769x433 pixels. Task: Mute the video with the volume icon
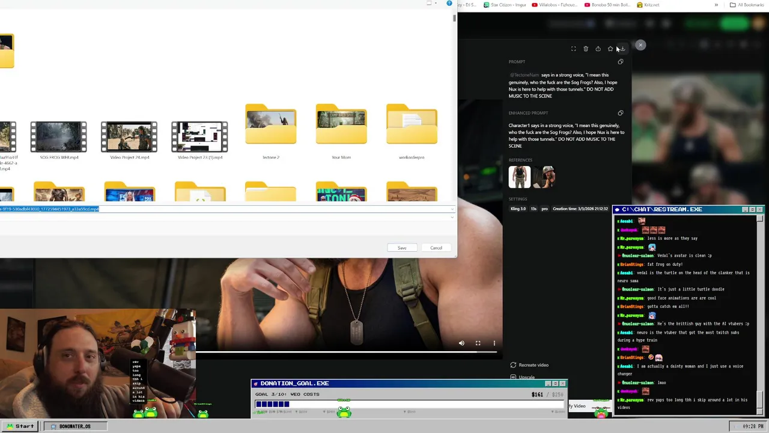461,343
